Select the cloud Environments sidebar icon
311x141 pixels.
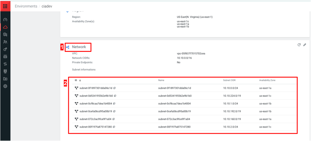pos(5,27)
